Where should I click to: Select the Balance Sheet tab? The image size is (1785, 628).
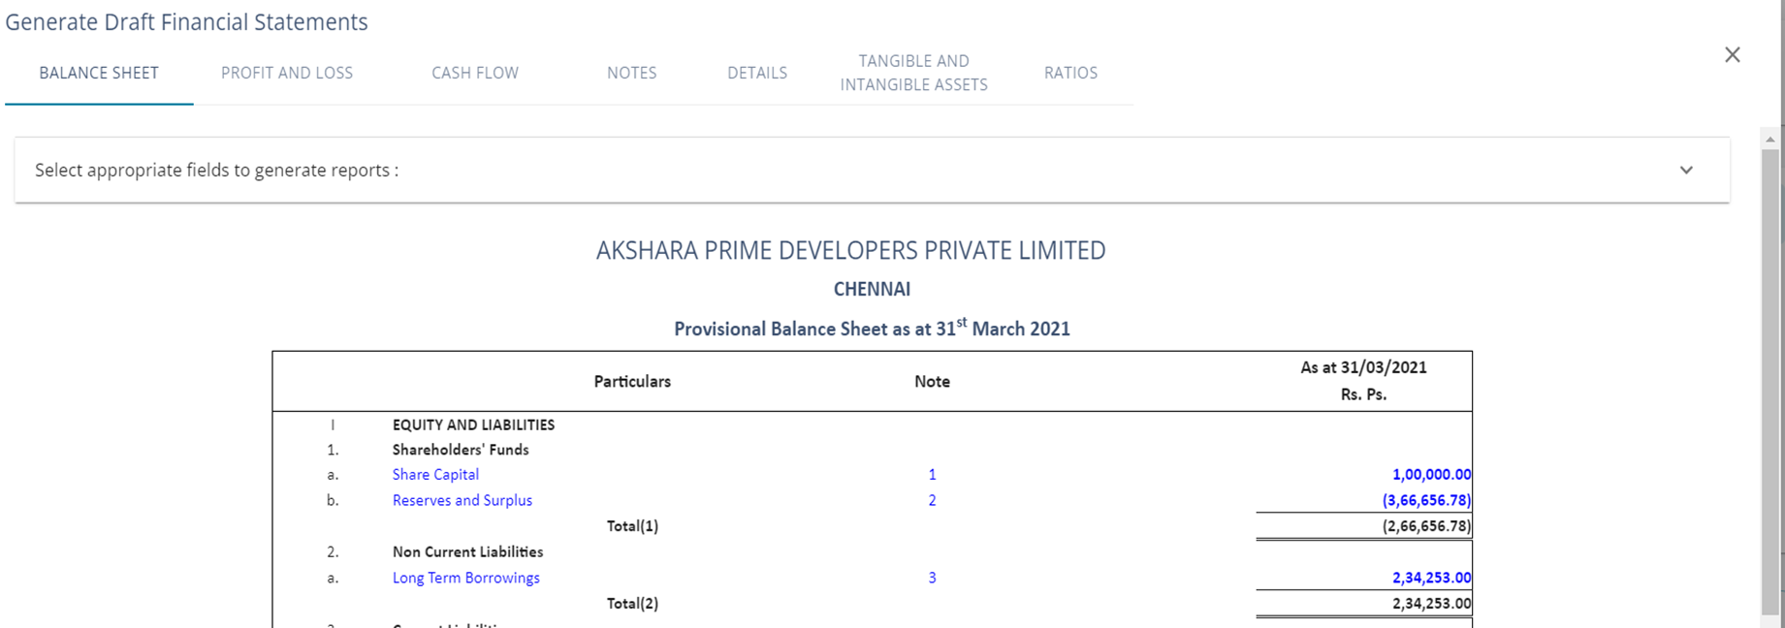point(99,73)
